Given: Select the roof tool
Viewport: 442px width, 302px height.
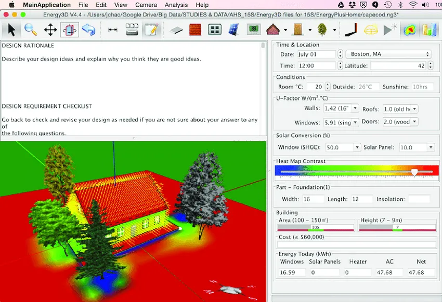Looking at the screenshot, I should tap(272, 30).
